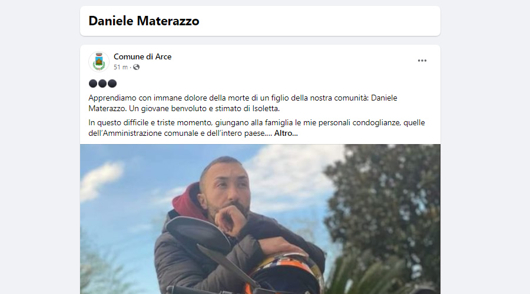Click the Comune di Arce coat-of-arms avatar
Viewport: 530px width, 294px height.
[x=99, y=62]
